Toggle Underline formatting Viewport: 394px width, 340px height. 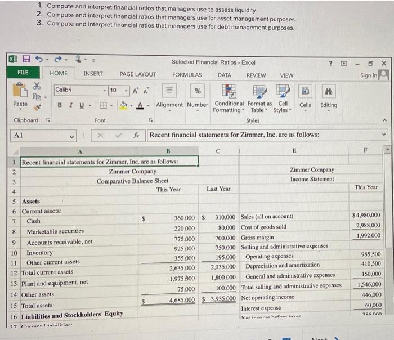(82, 105)
